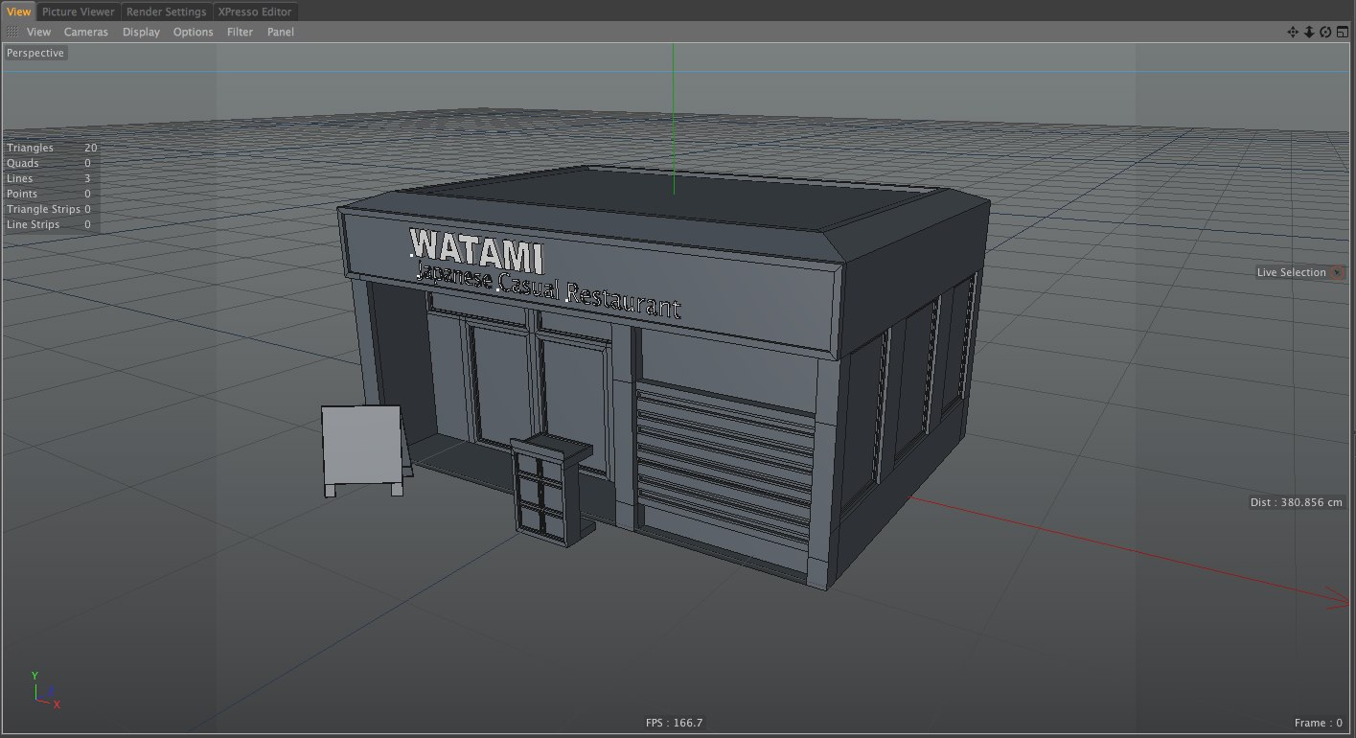Click the orange Live Selection tool icon
This screenshot has height=738, width=1356.
[x=1337, y=272]
